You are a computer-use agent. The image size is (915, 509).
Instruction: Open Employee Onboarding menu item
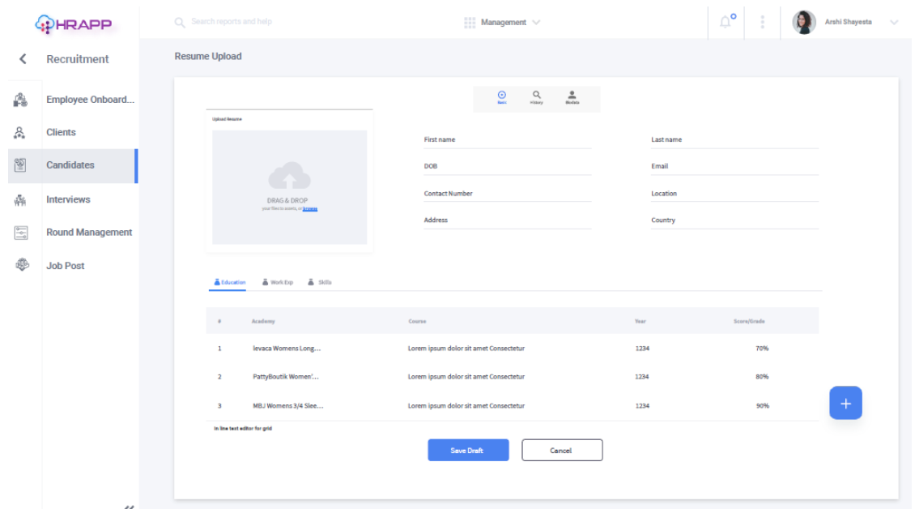tap(91, 100)
